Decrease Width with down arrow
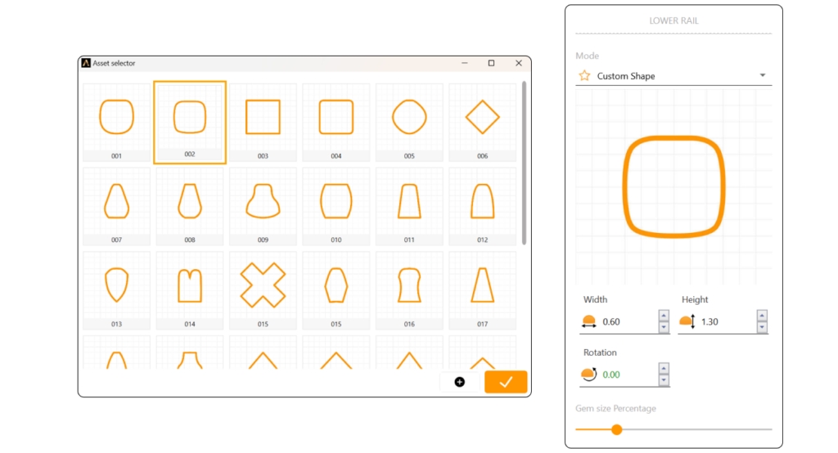The height and width of the screenshot is (453, 838). (x=664, y=327)
